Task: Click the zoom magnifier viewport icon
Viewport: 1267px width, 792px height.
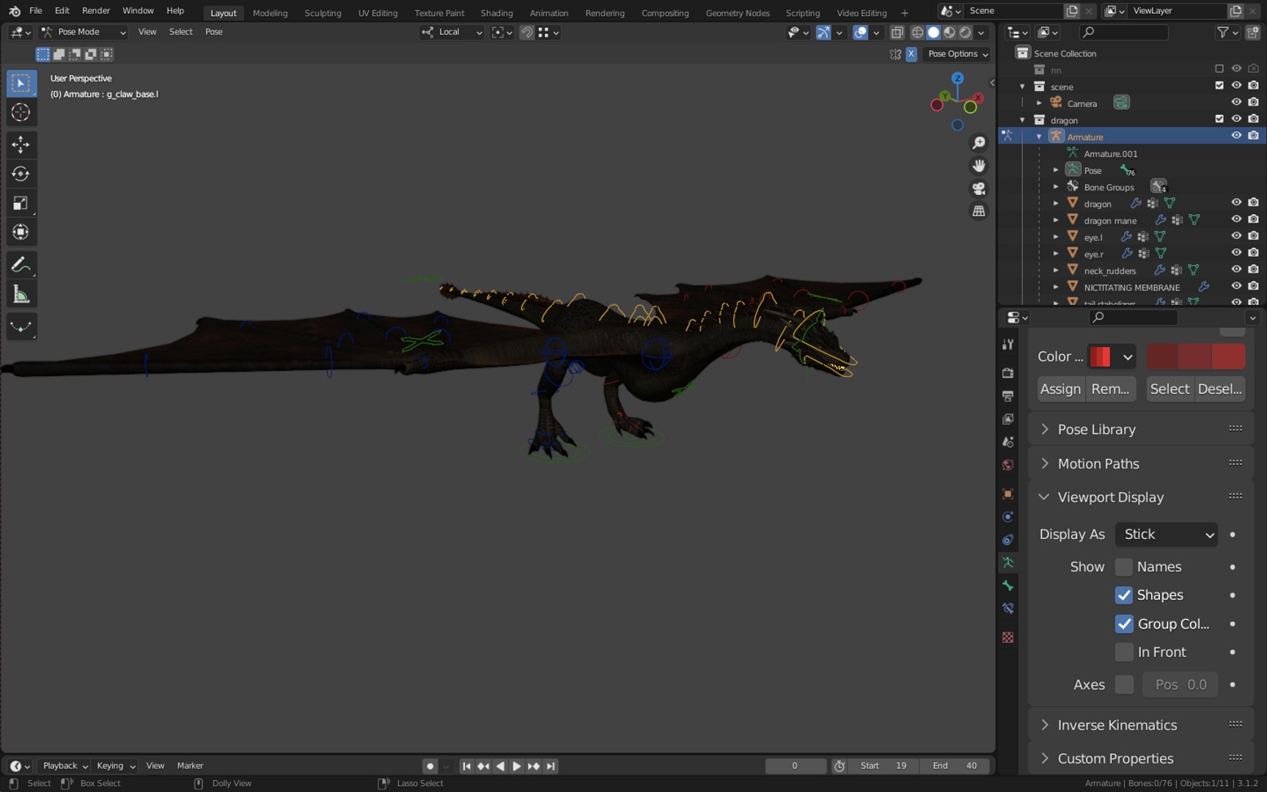Action: click(x=979, y=143)
